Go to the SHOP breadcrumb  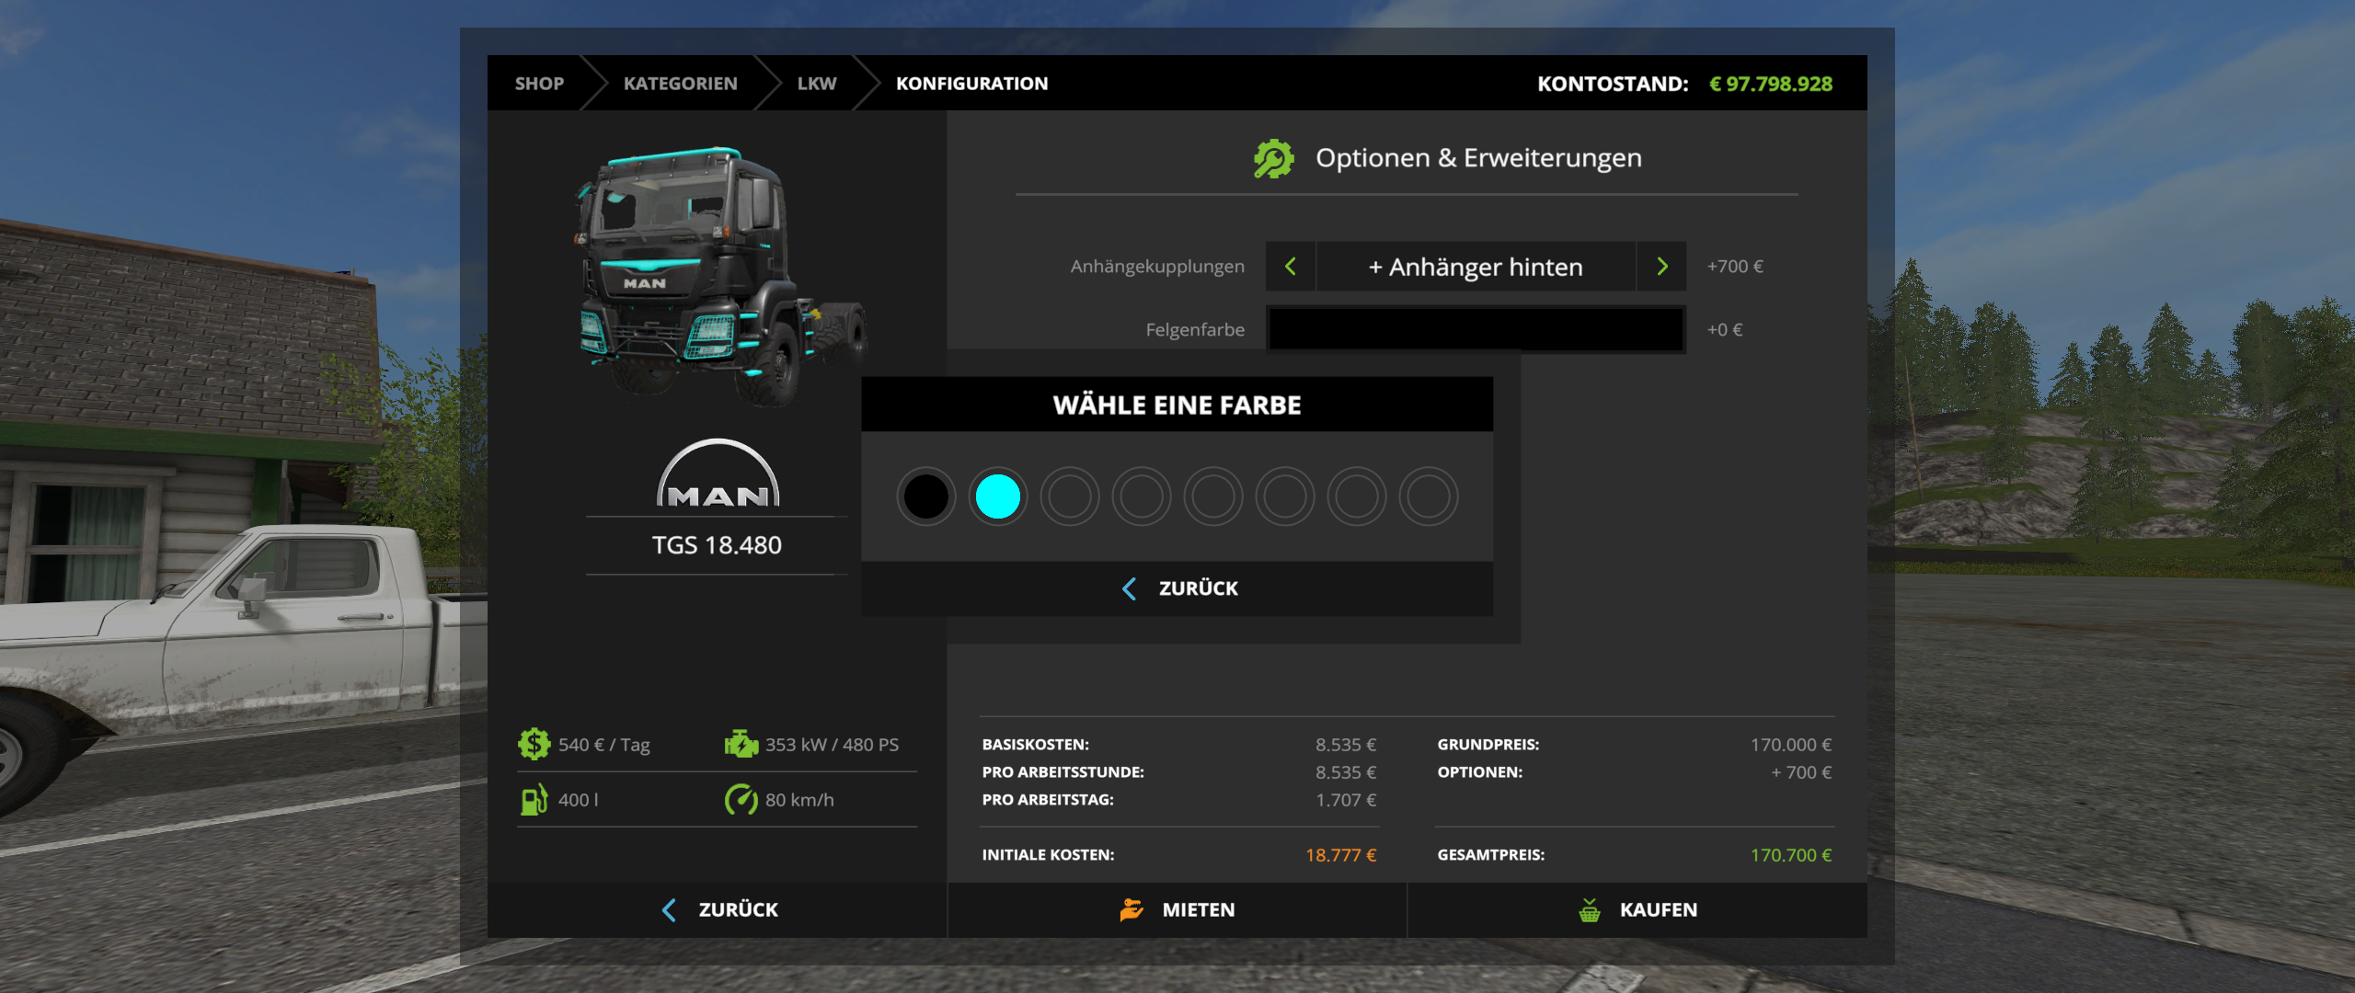pos(539,84)
